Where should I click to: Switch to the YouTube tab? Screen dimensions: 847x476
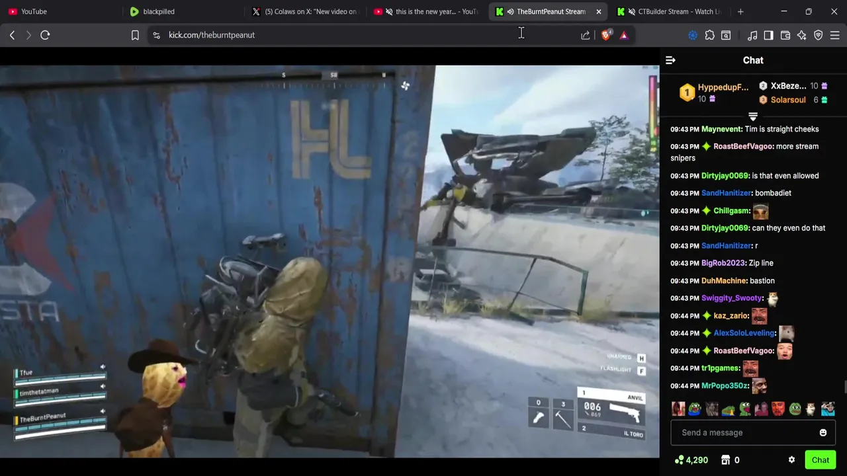tap(60, 11)
